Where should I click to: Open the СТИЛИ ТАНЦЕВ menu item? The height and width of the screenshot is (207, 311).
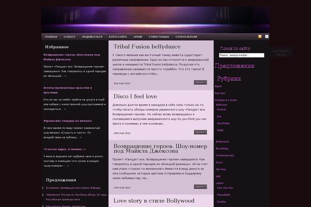pyautogui.click(x=159, y=37)
